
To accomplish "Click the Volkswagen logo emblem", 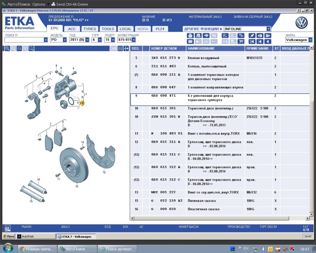I will pos(301,23).
